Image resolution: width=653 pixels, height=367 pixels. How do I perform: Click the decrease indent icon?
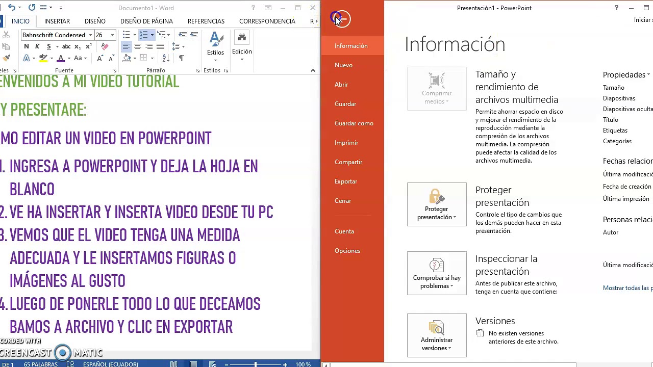(x=182, y=35)
